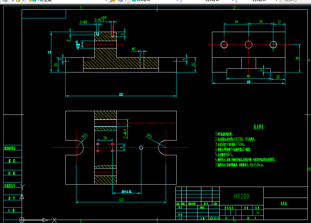Select the technical requirements heading text

pos(259,127)
